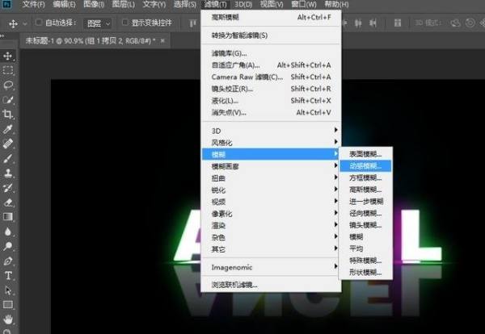Select the Spot Healing Brush tool
The image size is (485, 334).
8,144
